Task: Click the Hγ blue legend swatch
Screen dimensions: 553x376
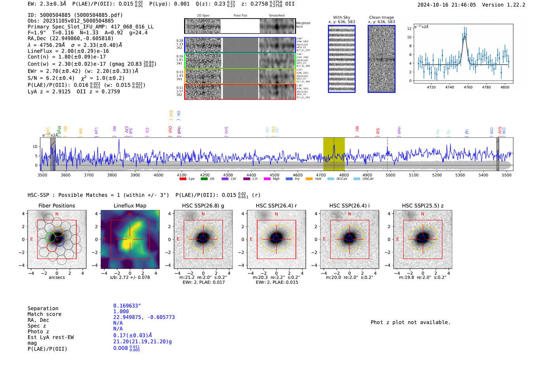Action: pos(289,179)
